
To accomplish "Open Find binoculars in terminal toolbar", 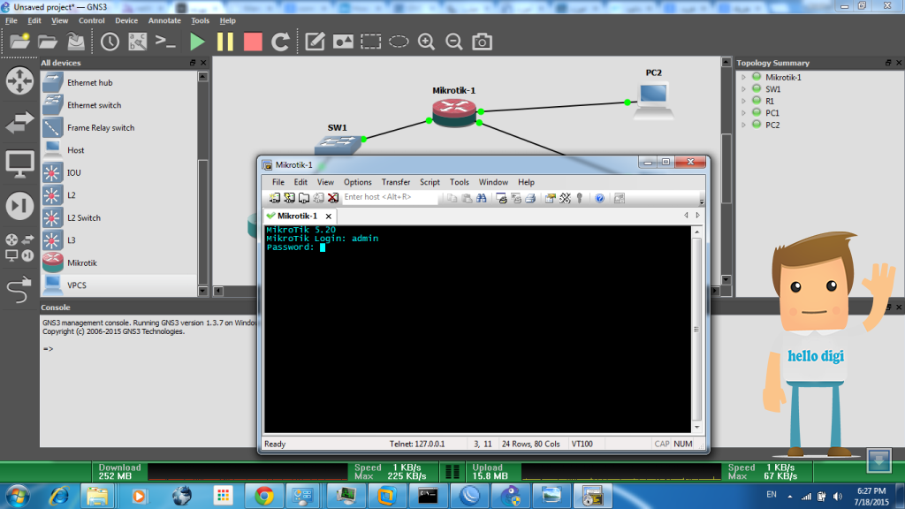I will [482, 198].
